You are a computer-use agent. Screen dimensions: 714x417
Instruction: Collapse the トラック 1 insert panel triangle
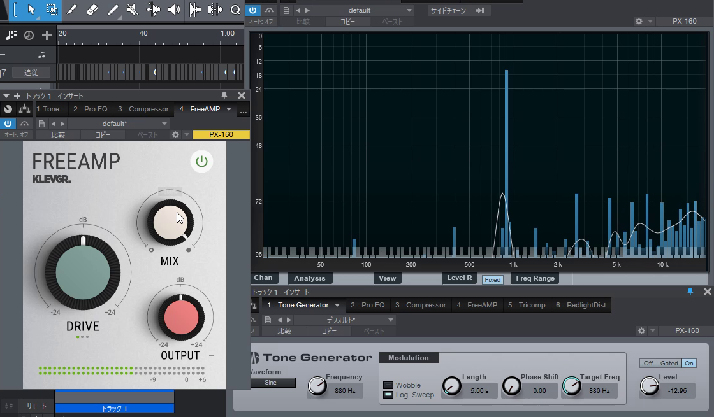[x=6, y=96]
